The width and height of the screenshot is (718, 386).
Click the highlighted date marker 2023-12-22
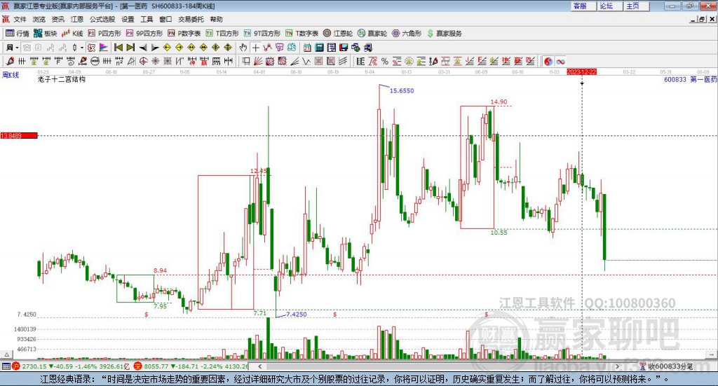point(581,72)
